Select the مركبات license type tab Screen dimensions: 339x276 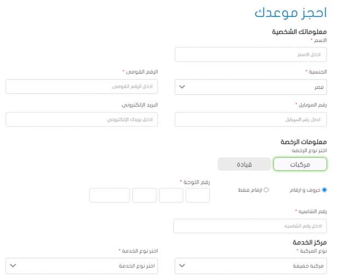(x=300, y=164)
